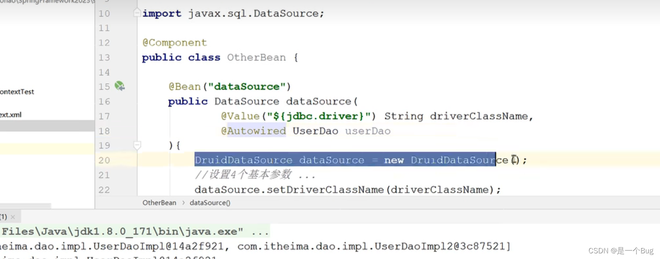Image resolution: width=660 pixels, height=259 pixels.
Task: Click the java.exe command line in console
Action: pyautogui.click(x=135, y=232)
